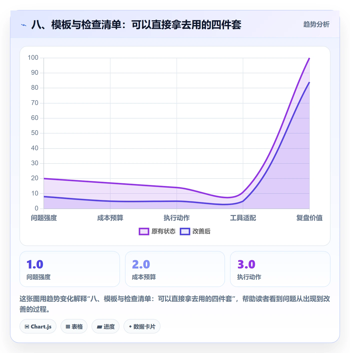
Task: Select the 1.0 问题强度 card
Action: 70,269
